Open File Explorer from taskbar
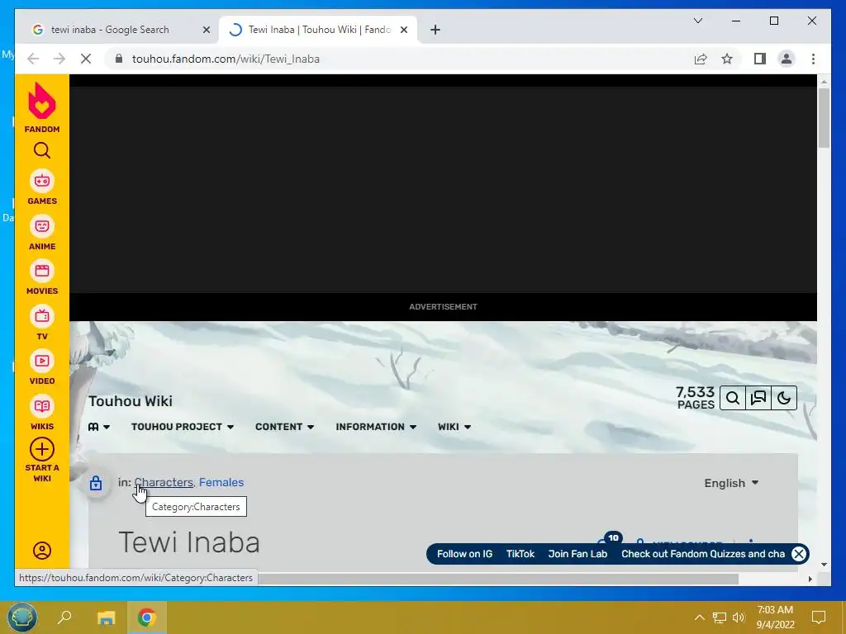The width and height of the screenshot is (846, 634). click(x=106, y=617)
